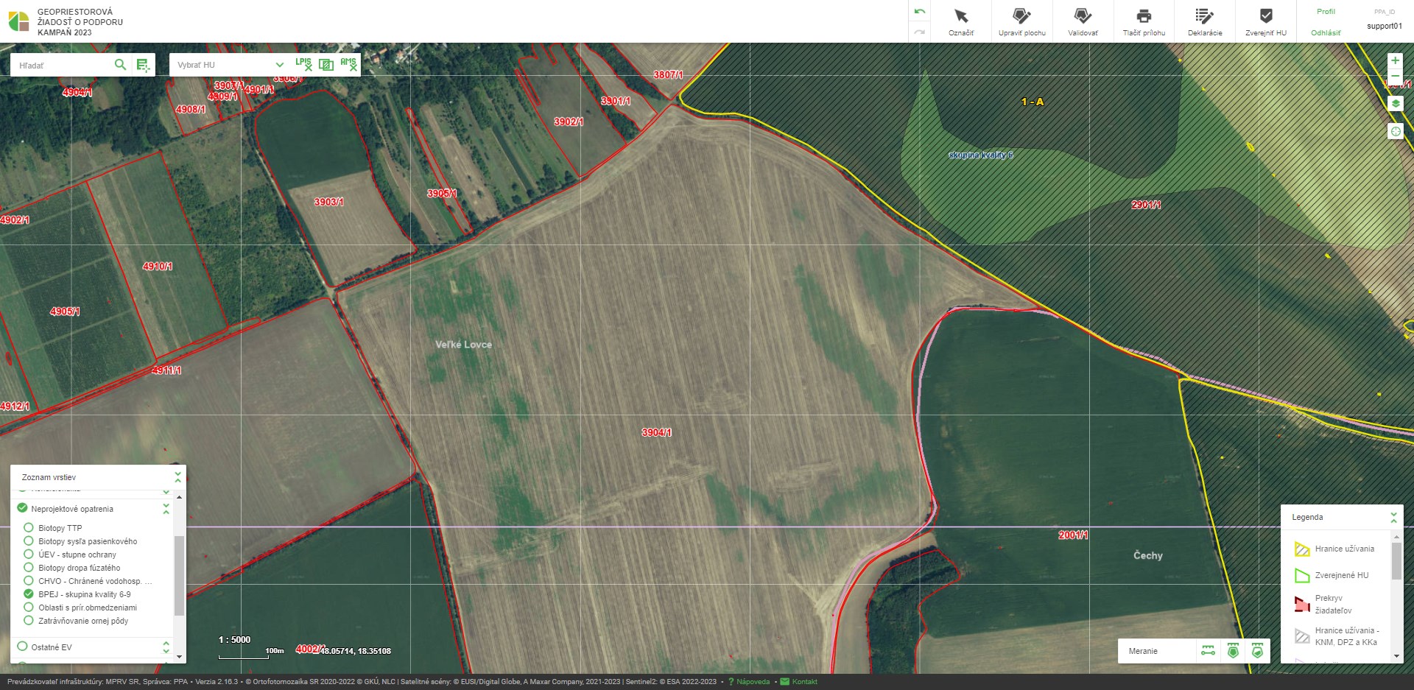Click the locate position crosshair icon

click(x=1395, y=131)
